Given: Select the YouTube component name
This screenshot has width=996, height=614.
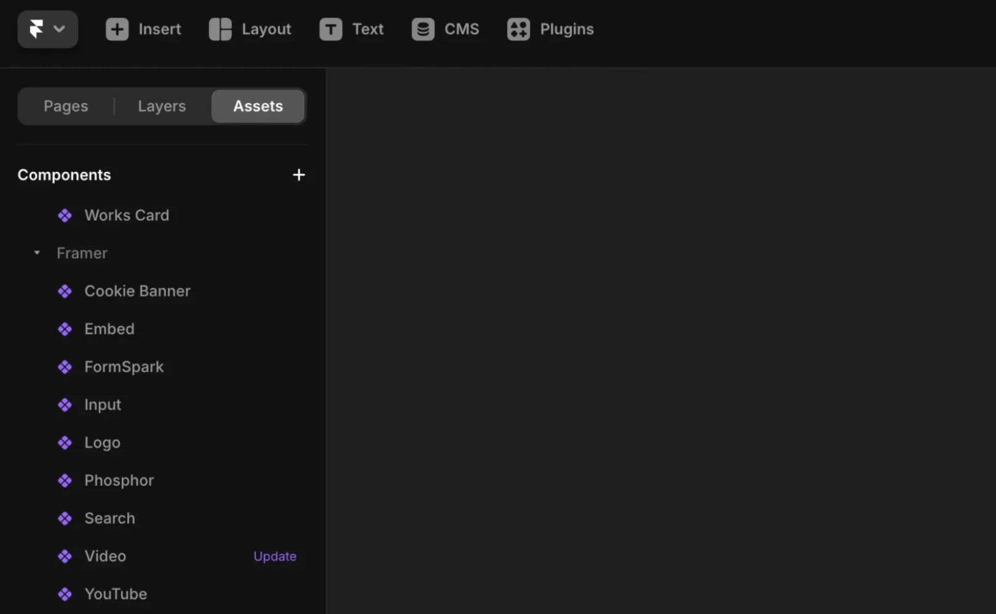Looking at the screenshot, I should (x=116, y=594).
